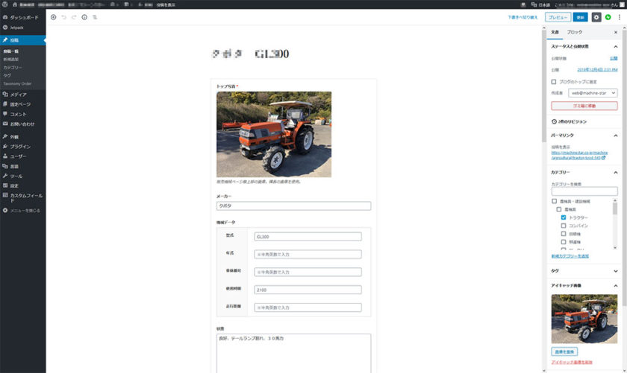Viewport: 627px width, 373px height.
Task: Click the トップ写真 tractor image
Action: [x=274, y=135]
